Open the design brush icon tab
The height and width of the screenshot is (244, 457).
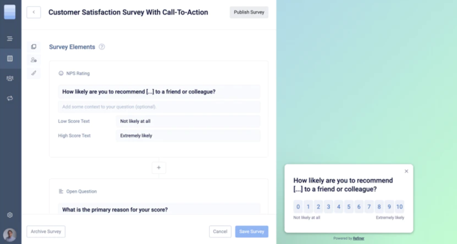pyautogui.click(x=34, y=73)
